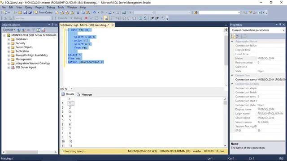The height and width of the screenshot is (161, 287).
Task: Open the Query Options icon
Action: tap(101, 18)
